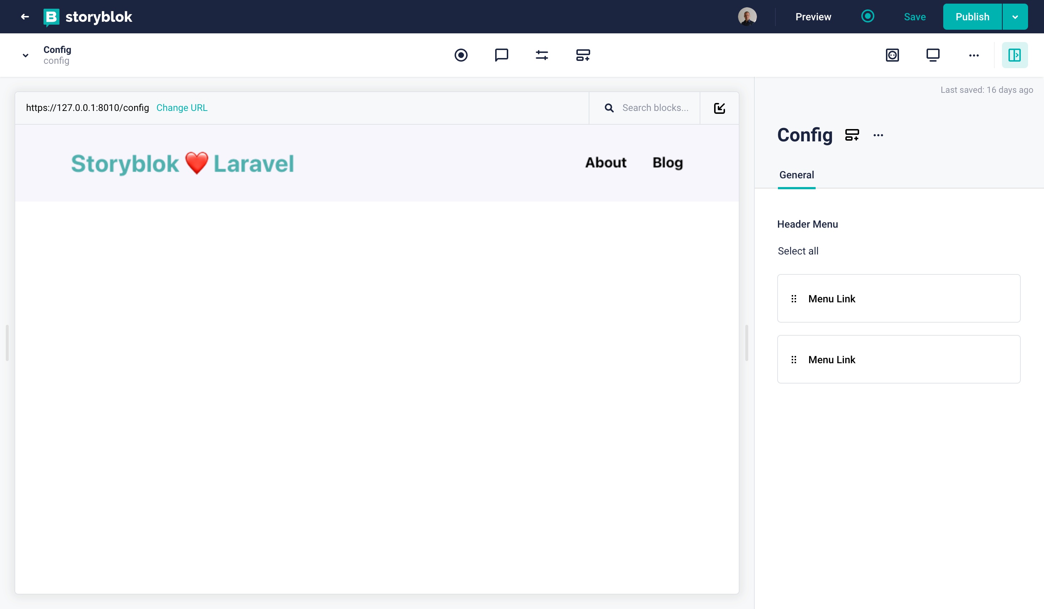The image size is (1044, 609).
Task: Click Change URL link
Action: 182,108
